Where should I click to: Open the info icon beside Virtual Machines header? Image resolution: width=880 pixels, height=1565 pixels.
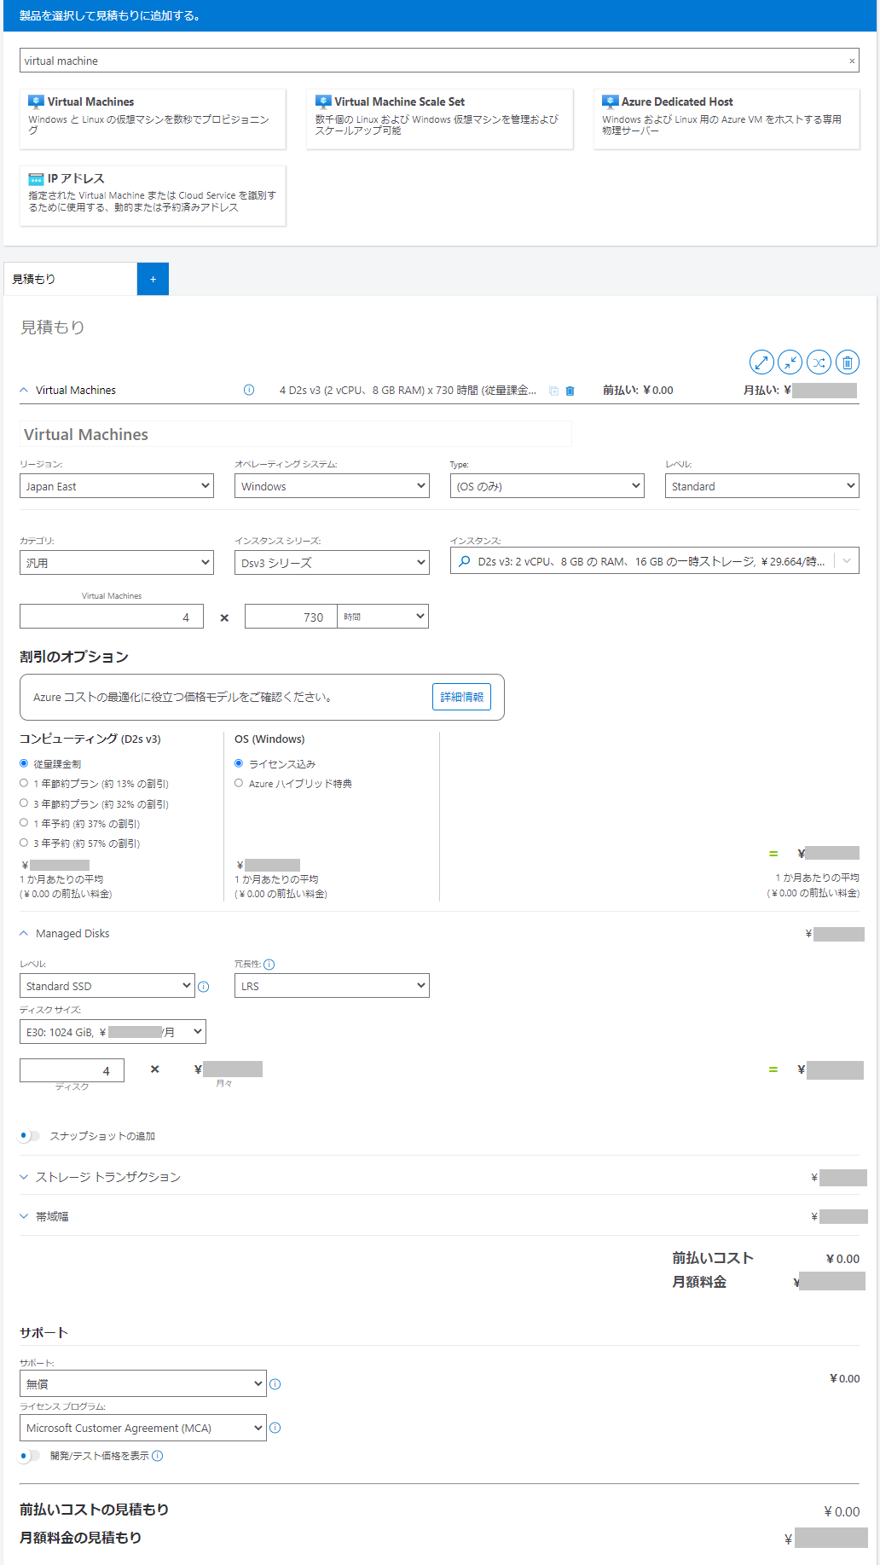(249, 390)
